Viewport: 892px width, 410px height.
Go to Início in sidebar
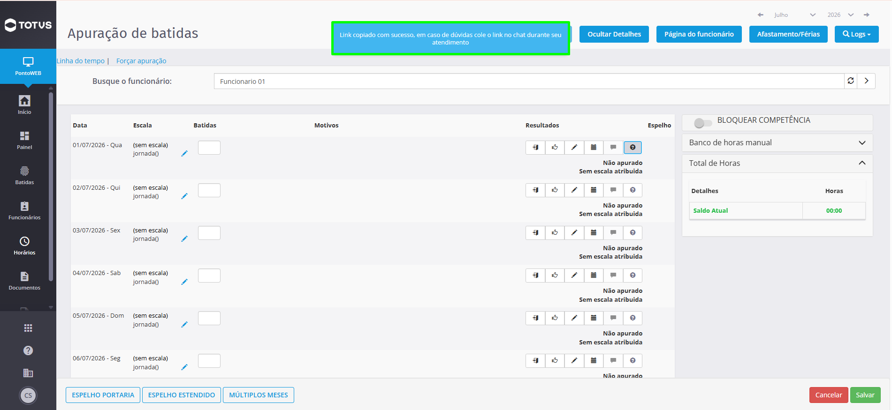click(x=24, y=105)
